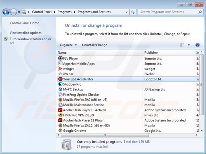The image size is (206, 154).
Task: Select the Google Chrome icon in list
Action: (60, 131)
